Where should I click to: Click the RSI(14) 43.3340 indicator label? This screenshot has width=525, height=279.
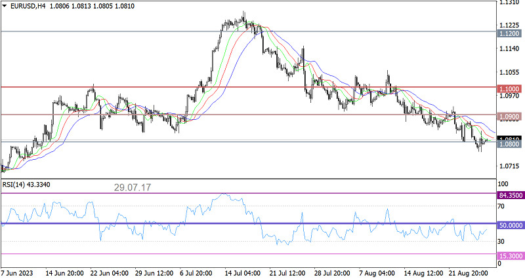(26, 185)
